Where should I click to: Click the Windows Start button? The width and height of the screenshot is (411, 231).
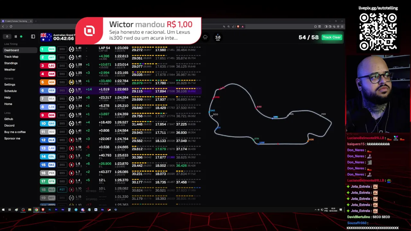tap(3, 210)
